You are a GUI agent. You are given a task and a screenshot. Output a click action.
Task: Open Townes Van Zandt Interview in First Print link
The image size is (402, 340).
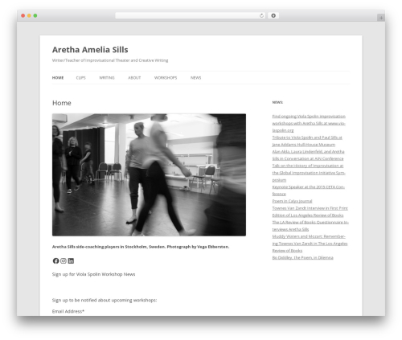click(x=310, y=211)
